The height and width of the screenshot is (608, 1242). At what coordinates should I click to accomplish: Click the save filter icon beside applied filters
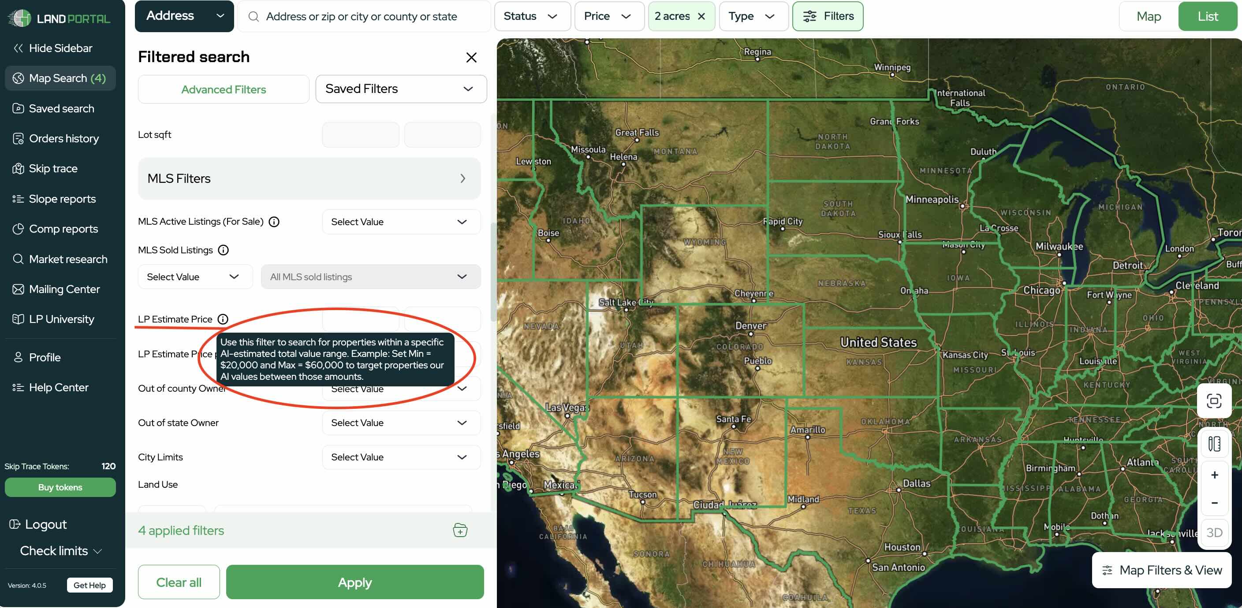pos(460,530)
